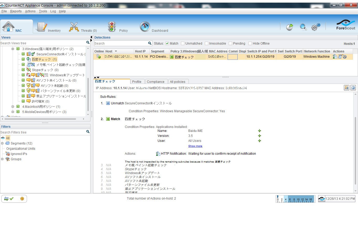Open the options gears icon
The width and height of the screenshot is (358, 236).
(x=316, y=27)
